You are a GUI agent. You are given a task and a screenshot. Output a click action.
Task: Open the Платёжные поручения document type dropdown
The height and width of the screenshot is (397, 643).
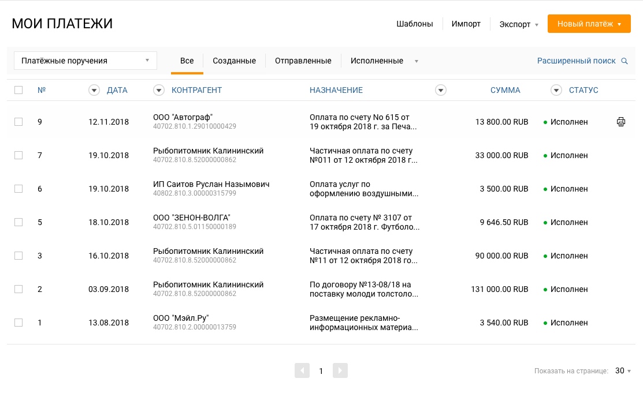click(x=86, y=61)
